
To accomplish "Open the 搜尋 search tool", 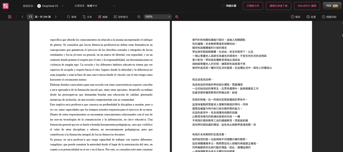I will coord(72,17).
